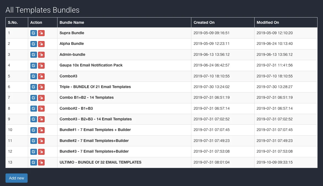The image size is (323, 186).
Task: Edit the Combo#3 bundle in row 5
Action: (x=34, y=76)
